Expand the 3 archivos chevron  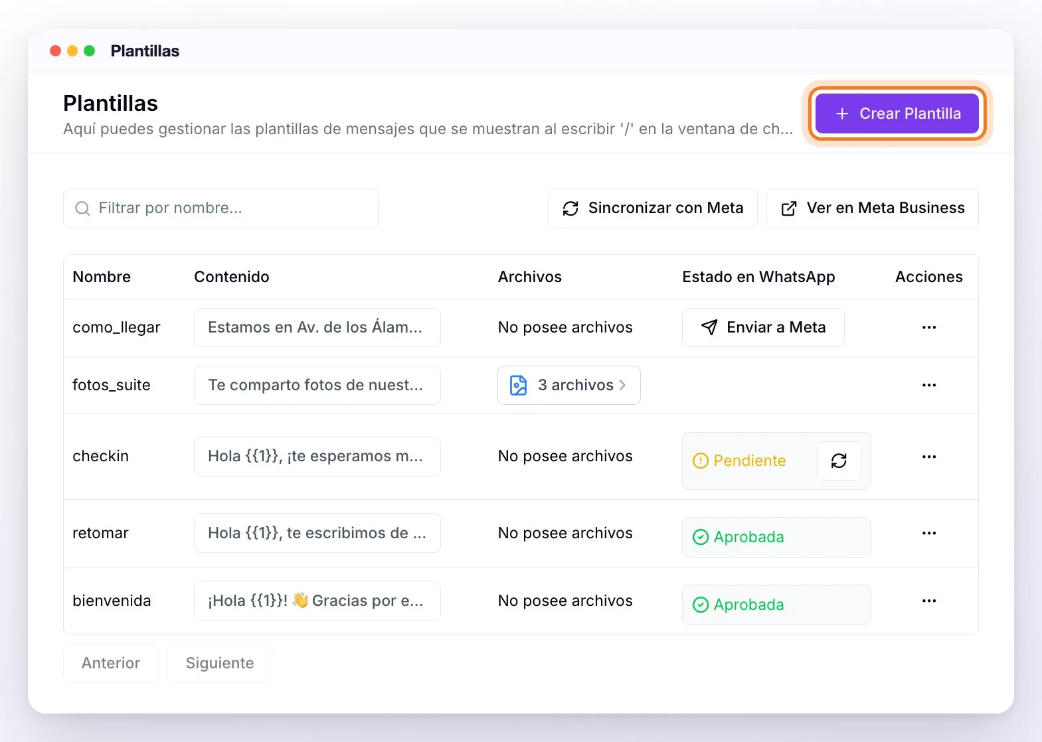point(622,385)
